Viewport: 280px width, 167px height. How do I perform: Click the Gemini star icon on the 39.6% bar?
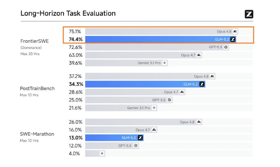coord(164,63)
